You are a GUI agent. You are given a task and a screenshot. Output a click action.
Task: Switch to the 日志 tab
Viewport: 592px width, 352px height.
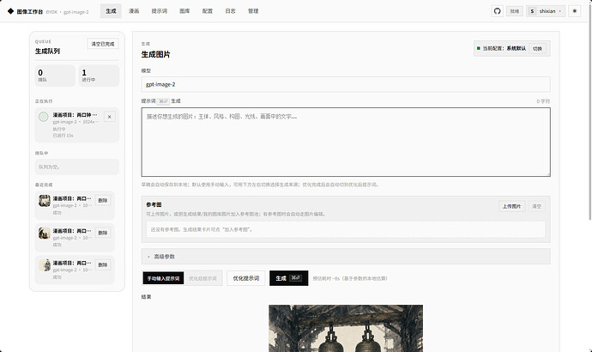tap(230, 11)
